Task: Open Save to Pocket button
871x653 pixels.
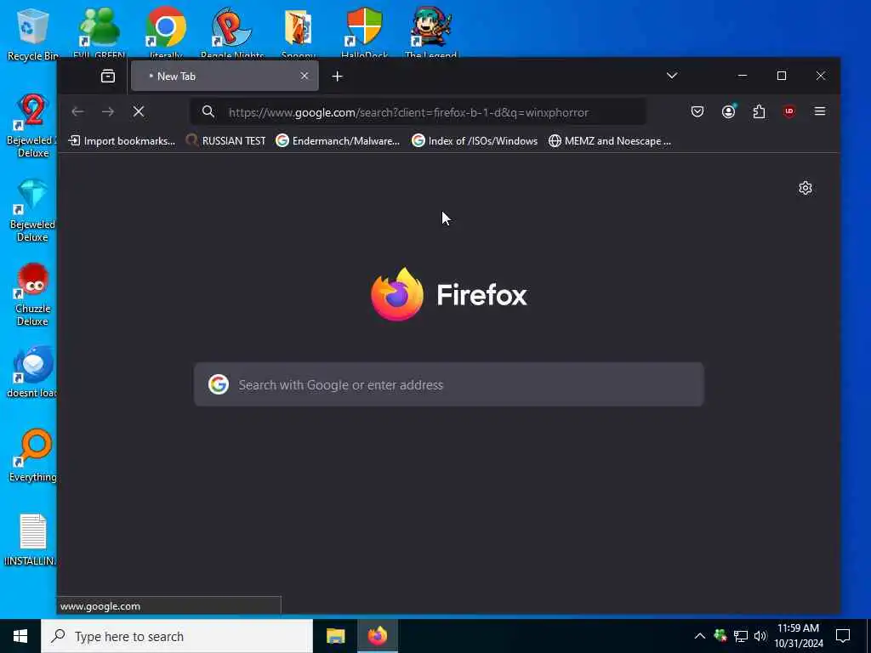Action: pyautogui.click(x=697, y=111)
